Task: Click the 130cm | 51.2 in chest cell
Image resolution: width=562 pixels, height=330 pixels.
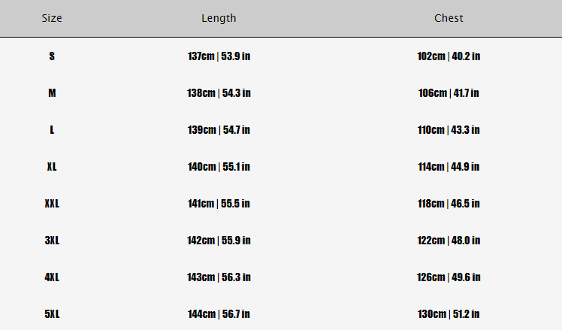Action: pos(449,314)
